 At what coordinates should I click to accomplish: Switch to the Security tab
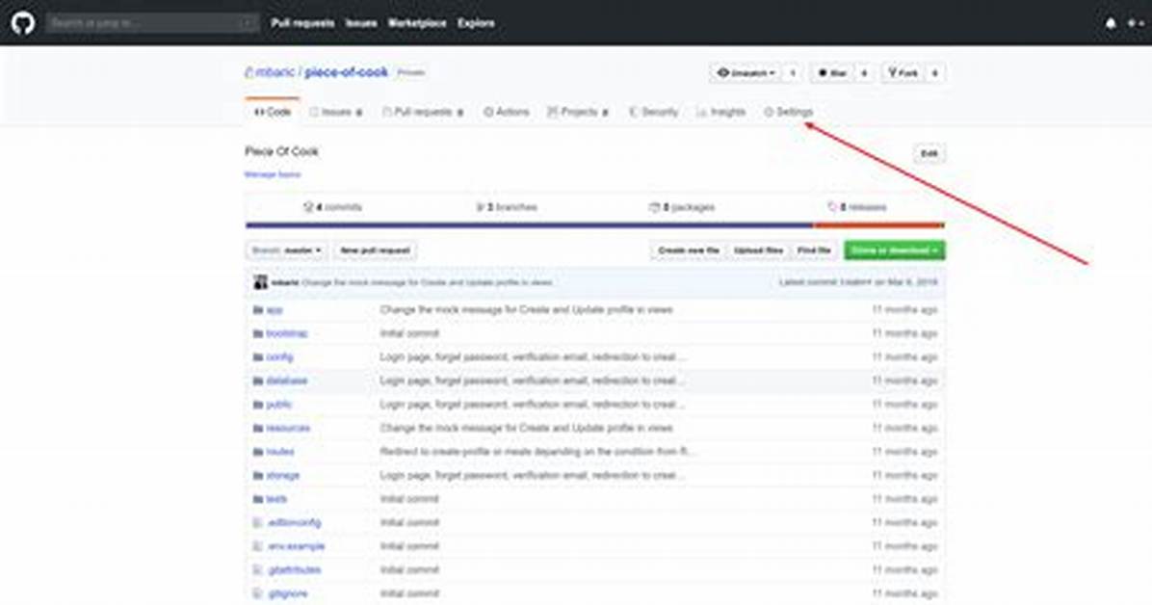tap(653, 112)
